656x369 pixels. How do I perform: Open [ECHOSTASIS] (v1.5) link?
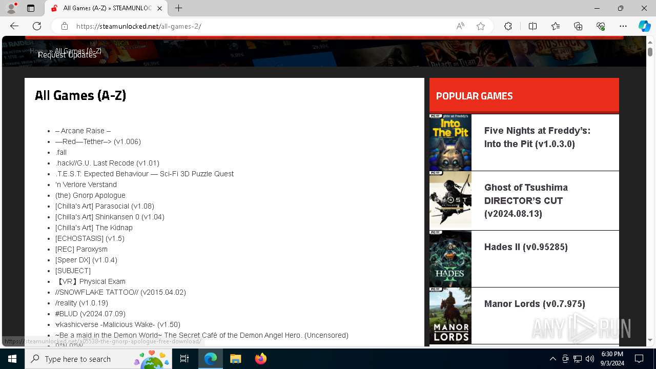[x=90, y=238]
